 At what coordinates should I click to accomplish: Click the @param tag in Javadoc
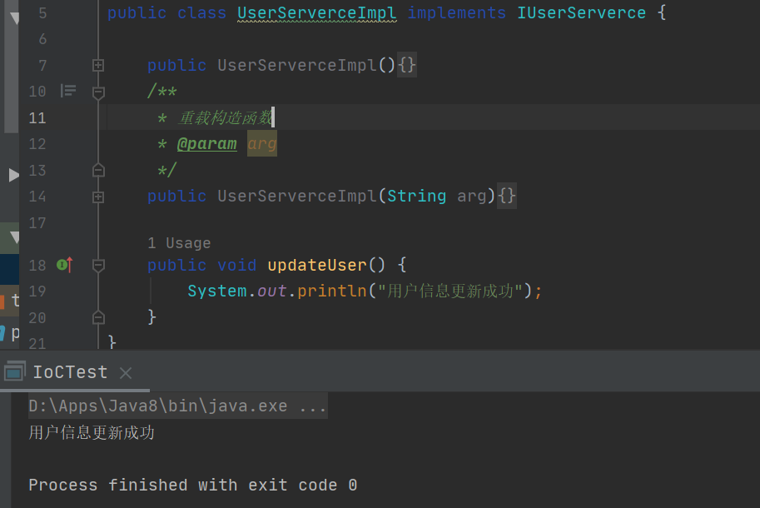tap(207, 144)
